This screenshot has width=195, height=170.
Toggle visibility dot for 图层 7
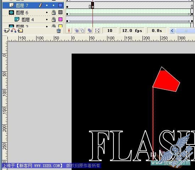[x=47, y=5]
